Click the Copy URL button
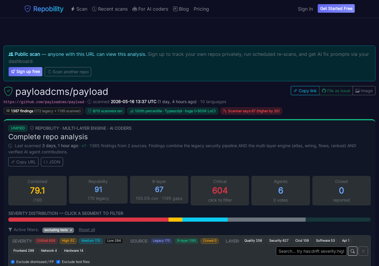Image resolution: width=379 pixels, height=266 pixels. [x=23, y=162]
